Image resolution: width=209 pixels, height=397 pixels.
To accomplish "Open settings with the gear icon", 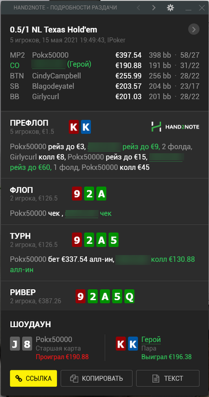I will click(170, 7).
